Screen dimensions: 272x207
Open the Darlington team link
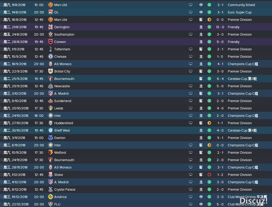pyautogui.click(x=62, y=27)
